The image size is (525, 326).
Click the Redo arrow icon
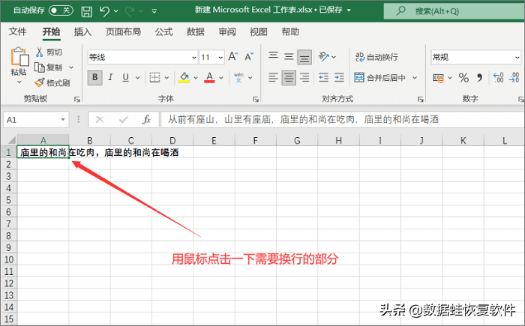(130, 11)
